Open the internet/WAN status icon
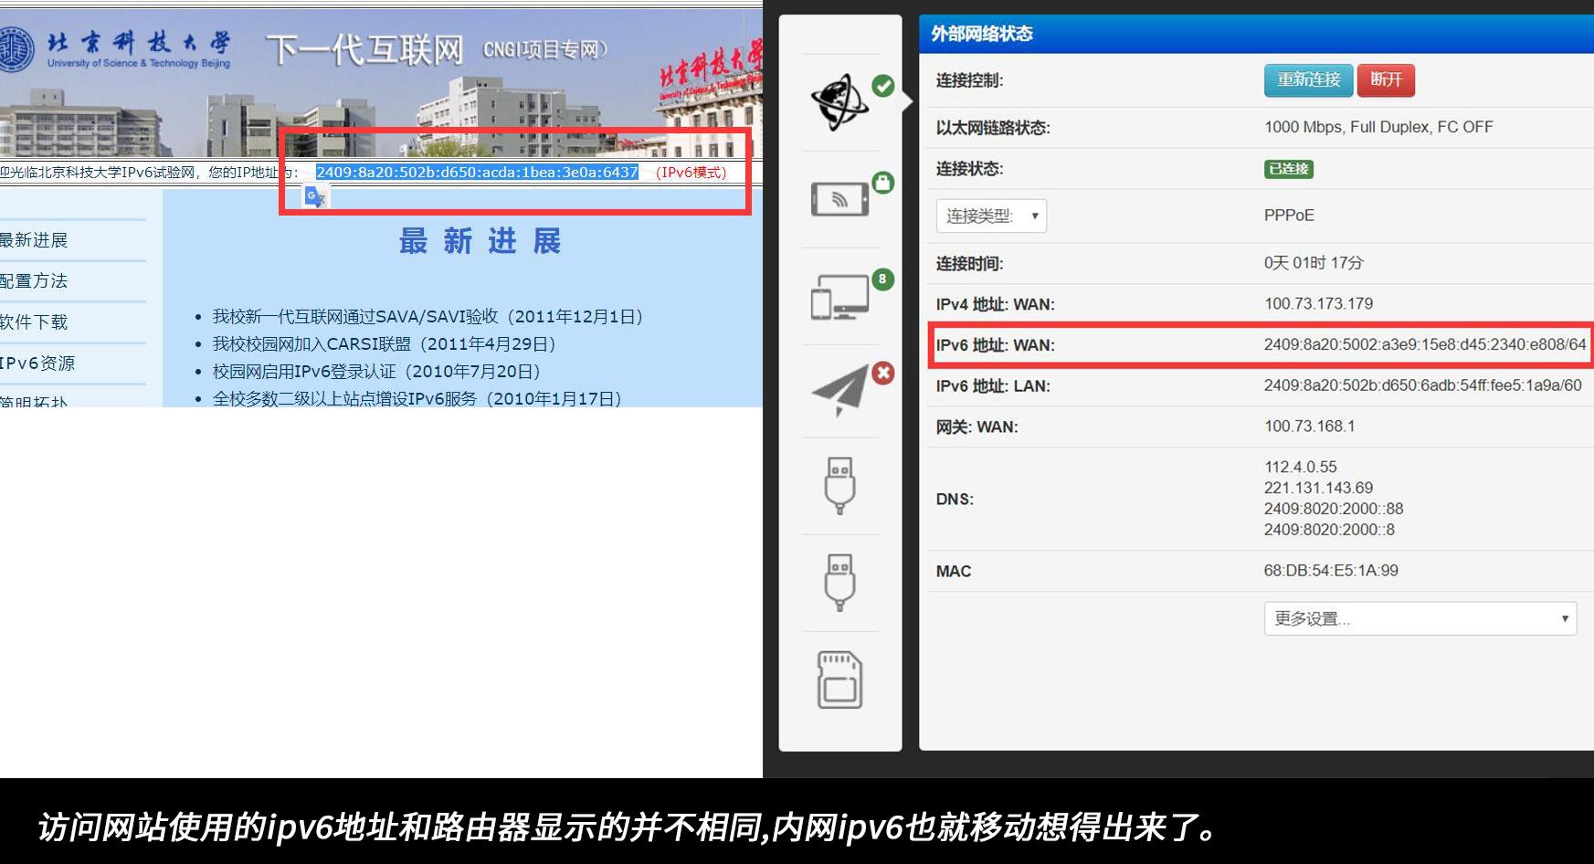The height and width of the screenshot is (864, 1594). click(x=840, y=100)
